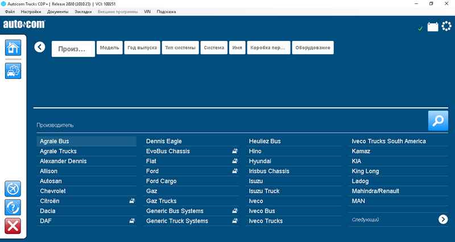Open the Подсказка menu
The image size is (455, 242).
pos(166,12)
